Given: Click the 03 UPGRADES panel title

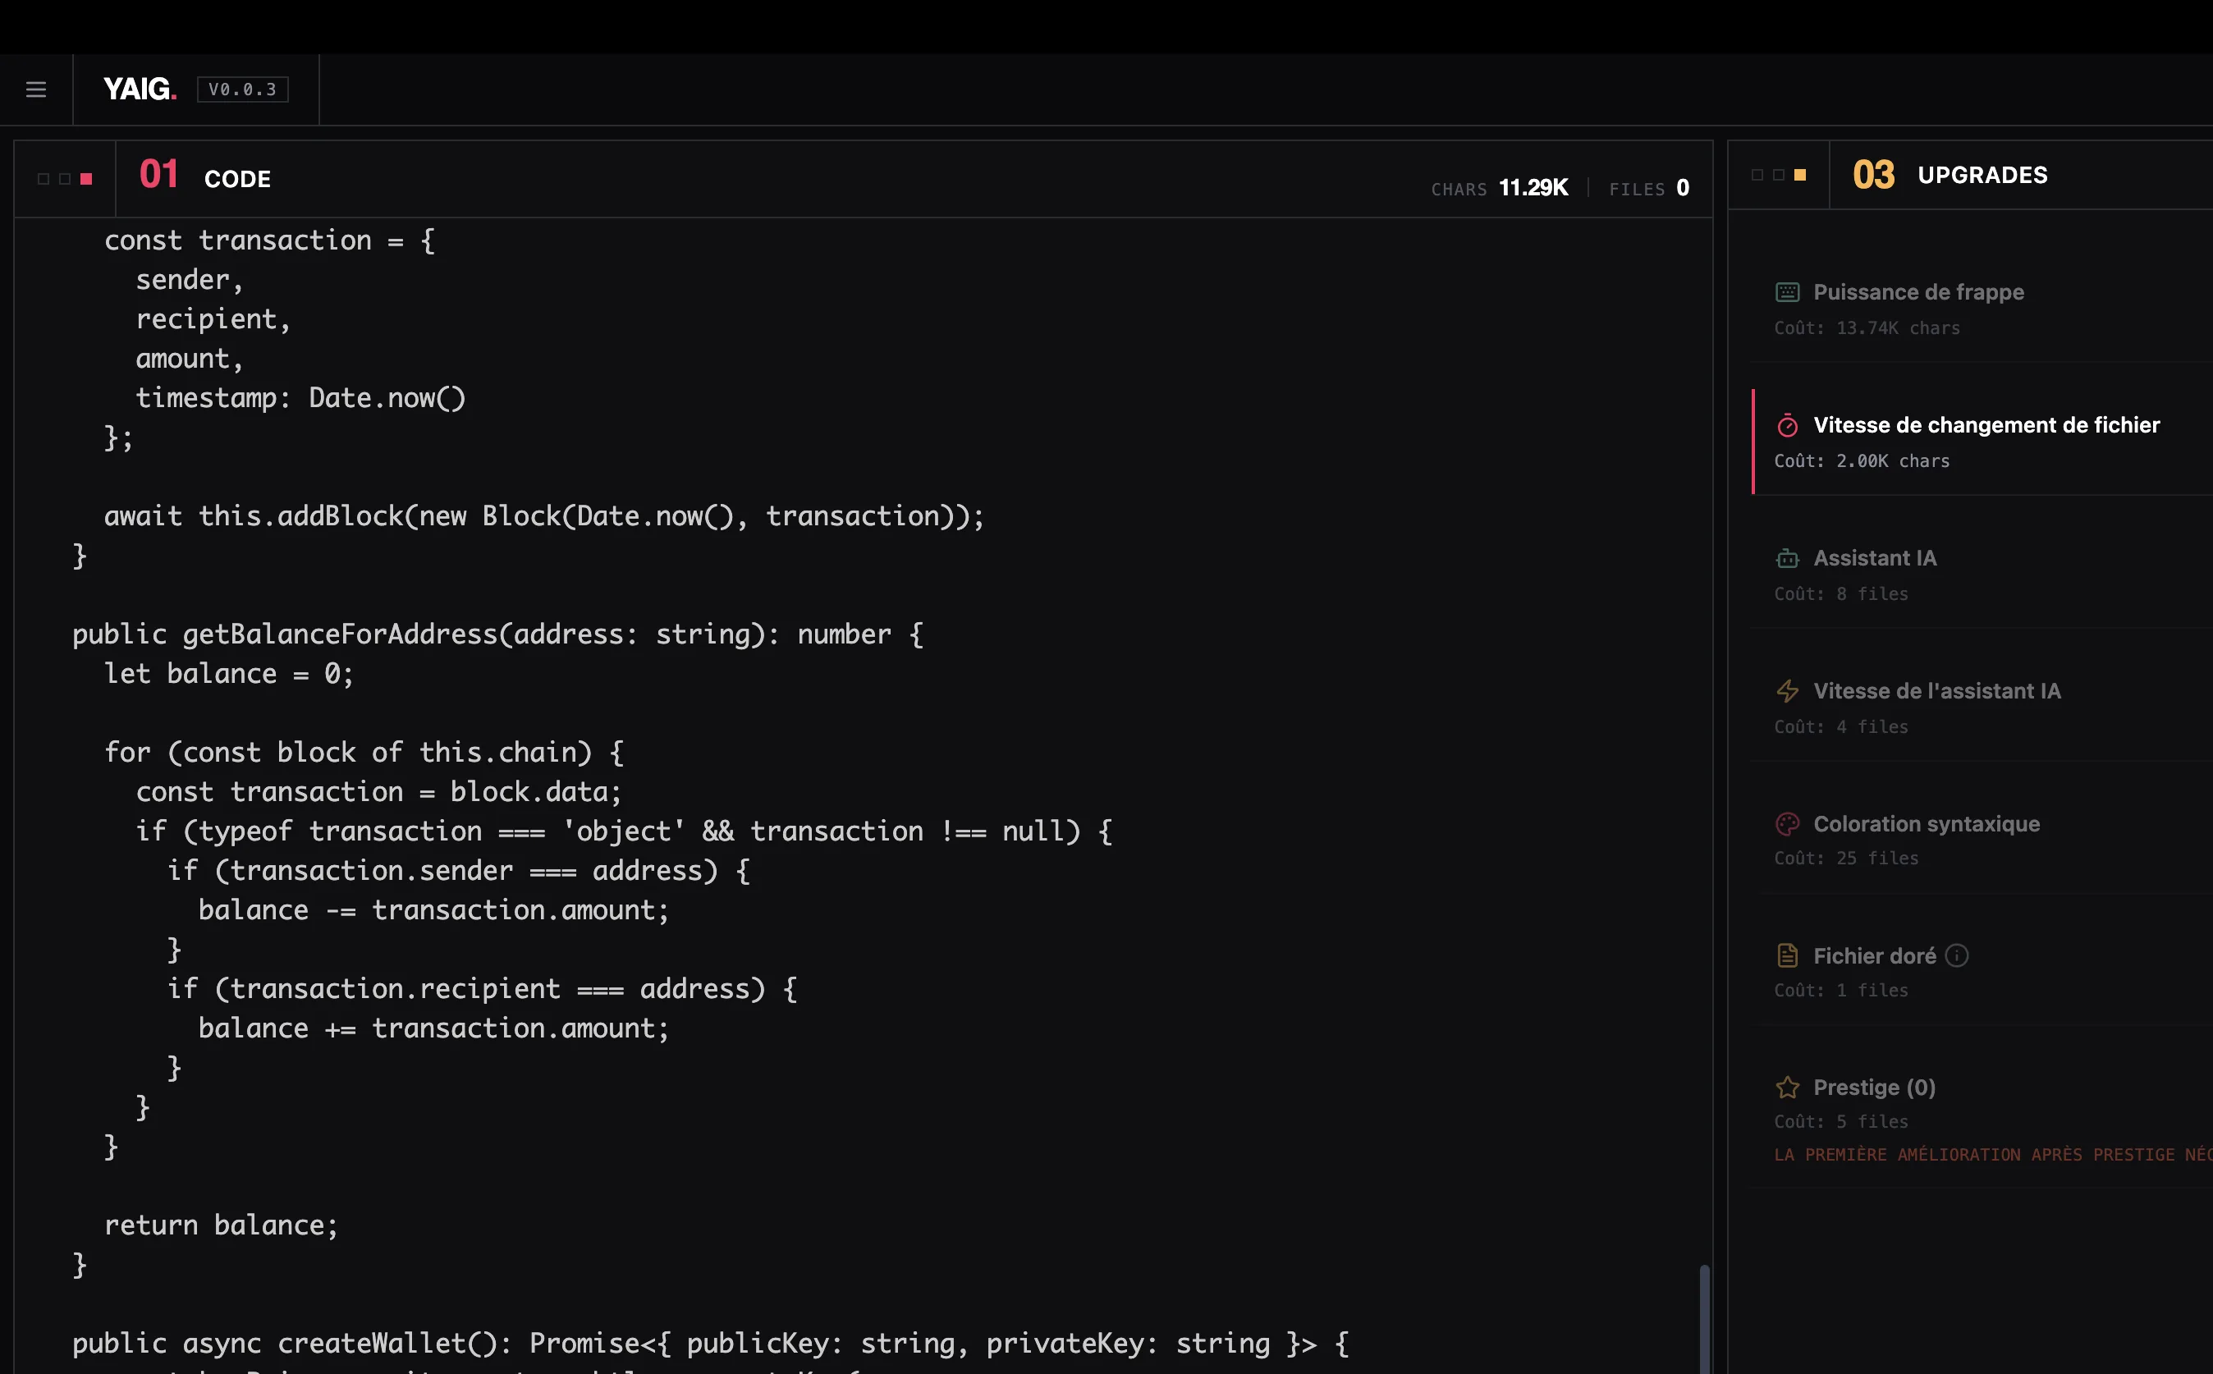Looking at the screenshot, I should click(1950, 175).
